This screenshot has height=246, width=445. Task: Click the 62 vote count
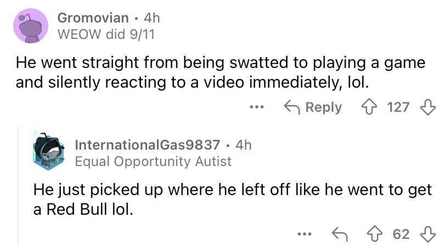coord(401,234)
